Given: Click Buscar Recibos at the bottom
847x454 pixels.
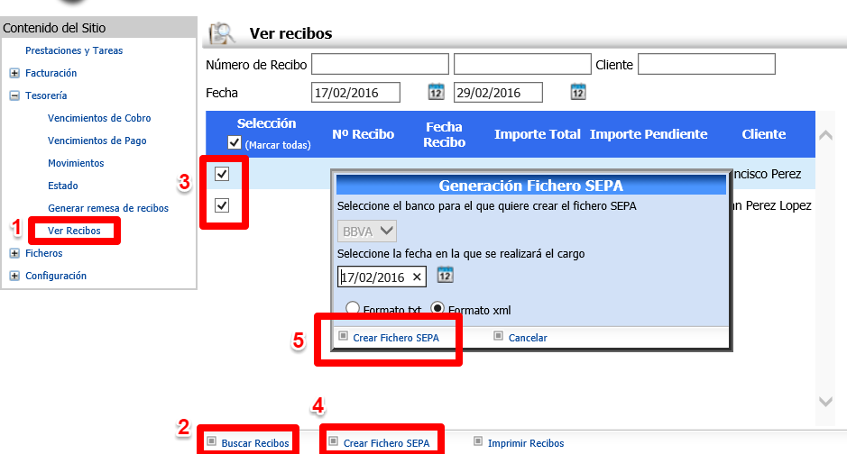Looking at the screenshot, I should click(x=254, y=443).
